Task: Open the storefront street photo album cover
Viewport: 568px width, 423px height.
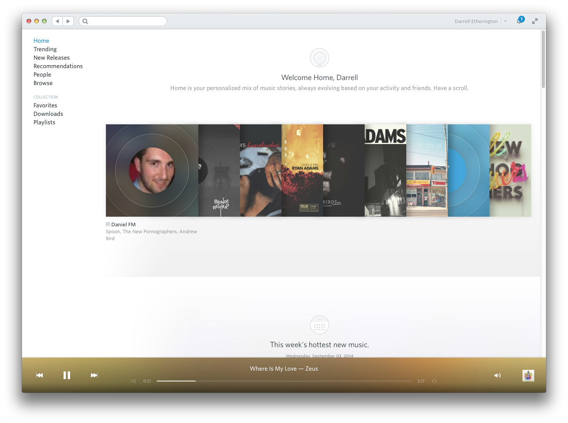Action: 427,171
